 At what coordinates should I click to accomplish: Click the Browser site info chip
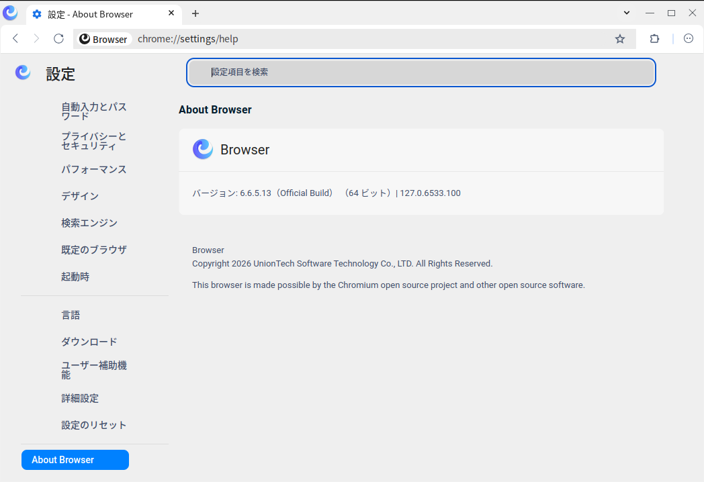click(103, 39)
